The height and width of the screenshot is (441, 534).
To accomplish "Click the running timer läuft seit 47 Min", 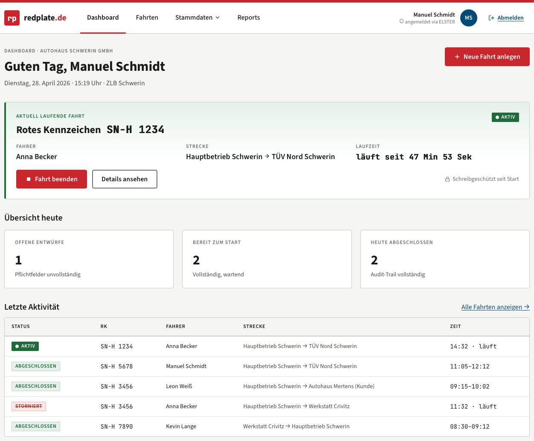I will (414, 157).
